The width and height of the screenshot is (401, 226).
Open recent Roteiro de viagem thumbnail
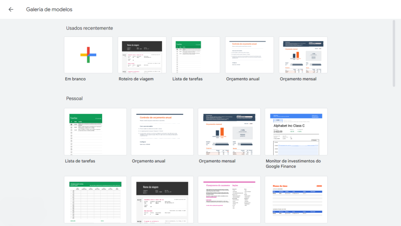click(x=142, y=55)
